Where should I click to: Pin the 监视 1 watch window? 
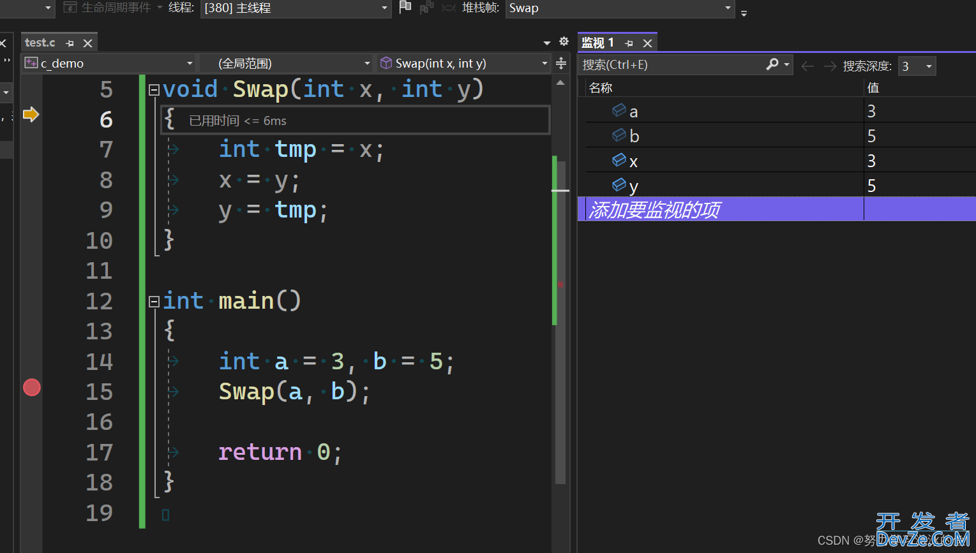coord(629,43)
